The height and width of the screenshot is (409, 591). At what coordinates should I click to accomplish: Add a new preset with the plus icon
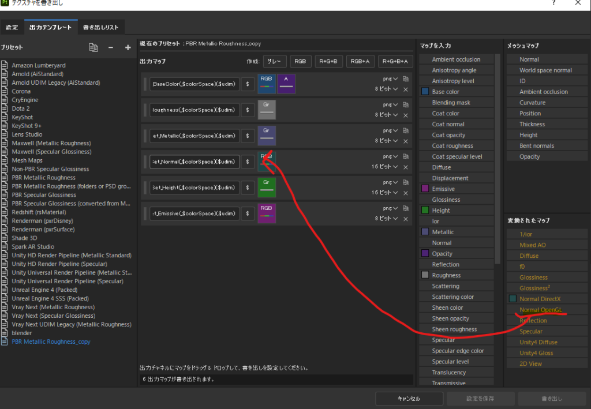[x=128, y=47]
